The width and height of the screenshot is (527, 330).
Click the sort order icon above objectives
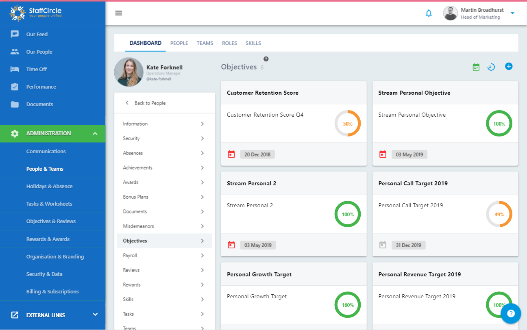point(491,67)
